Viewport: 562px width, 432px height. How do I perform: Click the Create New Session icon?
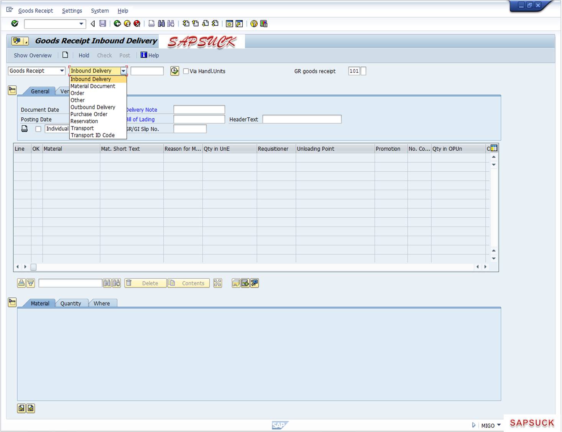click(229, 24)
